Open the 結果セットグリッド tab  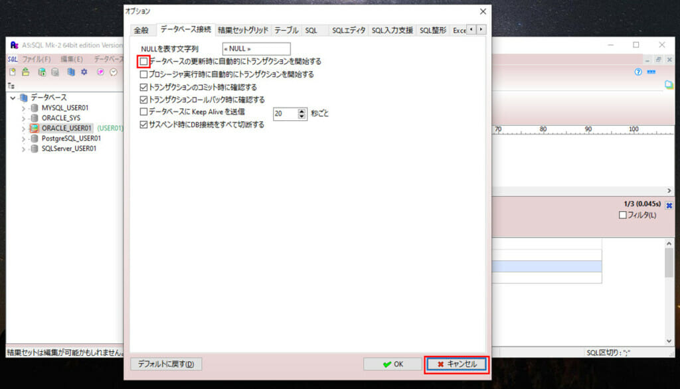point(243,31)
